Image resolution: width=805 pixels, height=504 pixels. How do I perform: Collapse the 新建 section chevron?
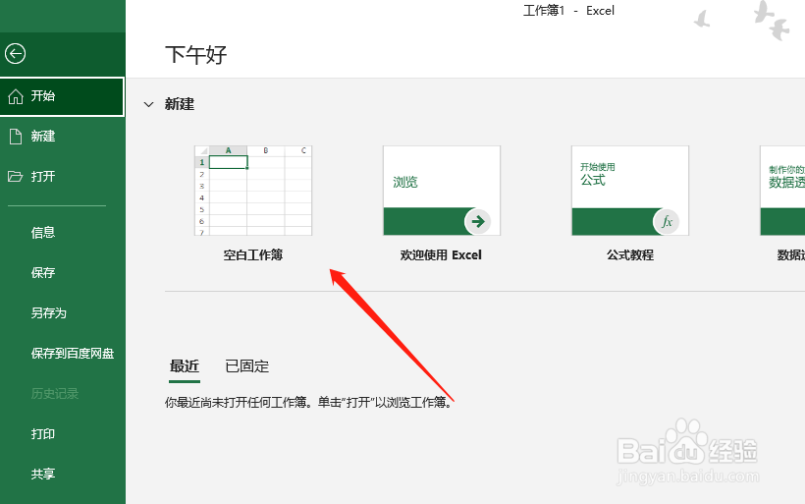coord(149,104)
